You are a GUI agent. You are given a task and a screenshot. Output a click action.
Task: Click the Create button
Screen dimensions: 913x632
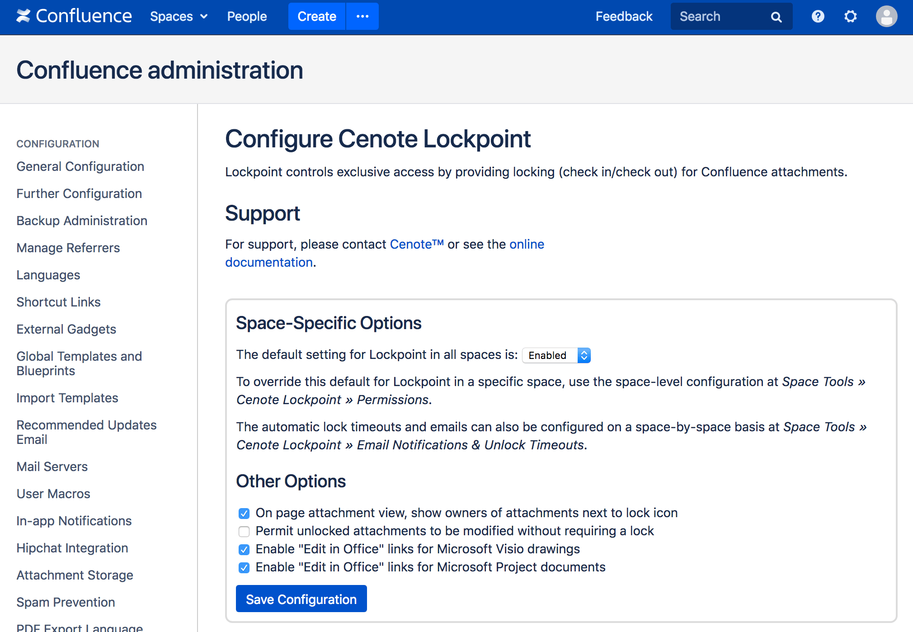click(317, 17)
